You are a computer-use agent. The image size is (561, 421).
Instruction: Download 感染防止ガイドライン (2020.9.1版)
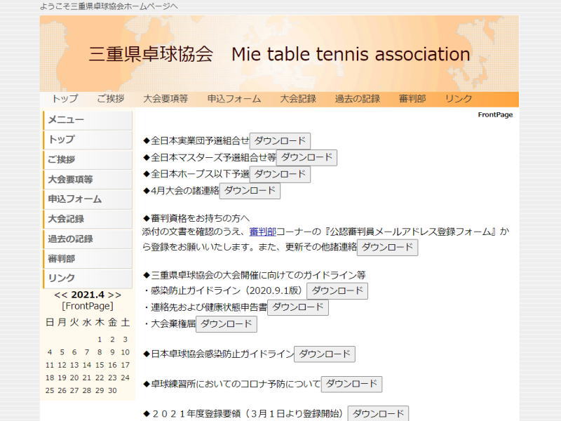337,290
